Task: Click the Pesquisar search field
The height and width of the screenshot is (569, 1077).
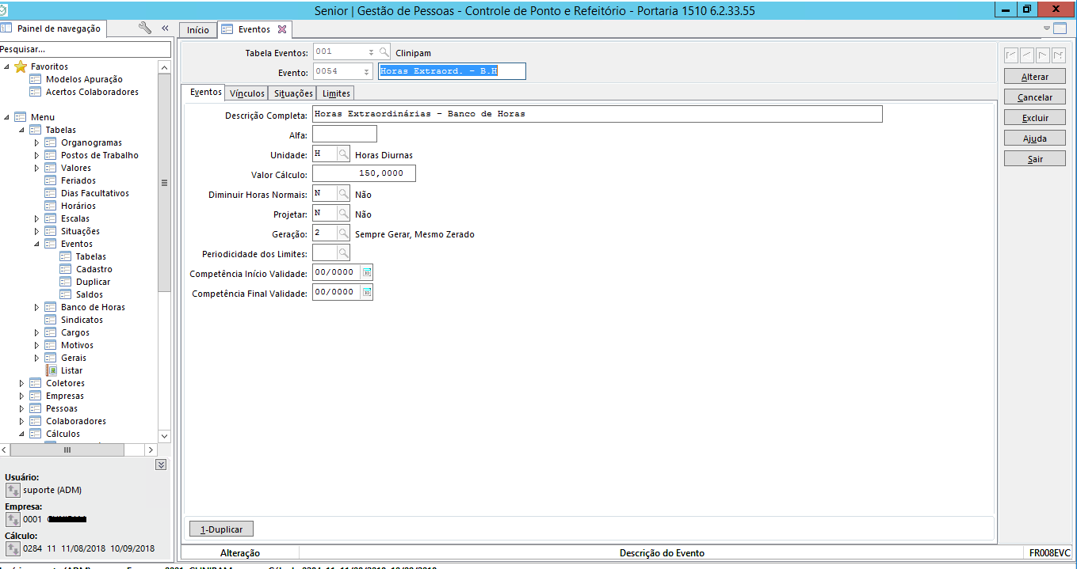Action: point(85,49)
